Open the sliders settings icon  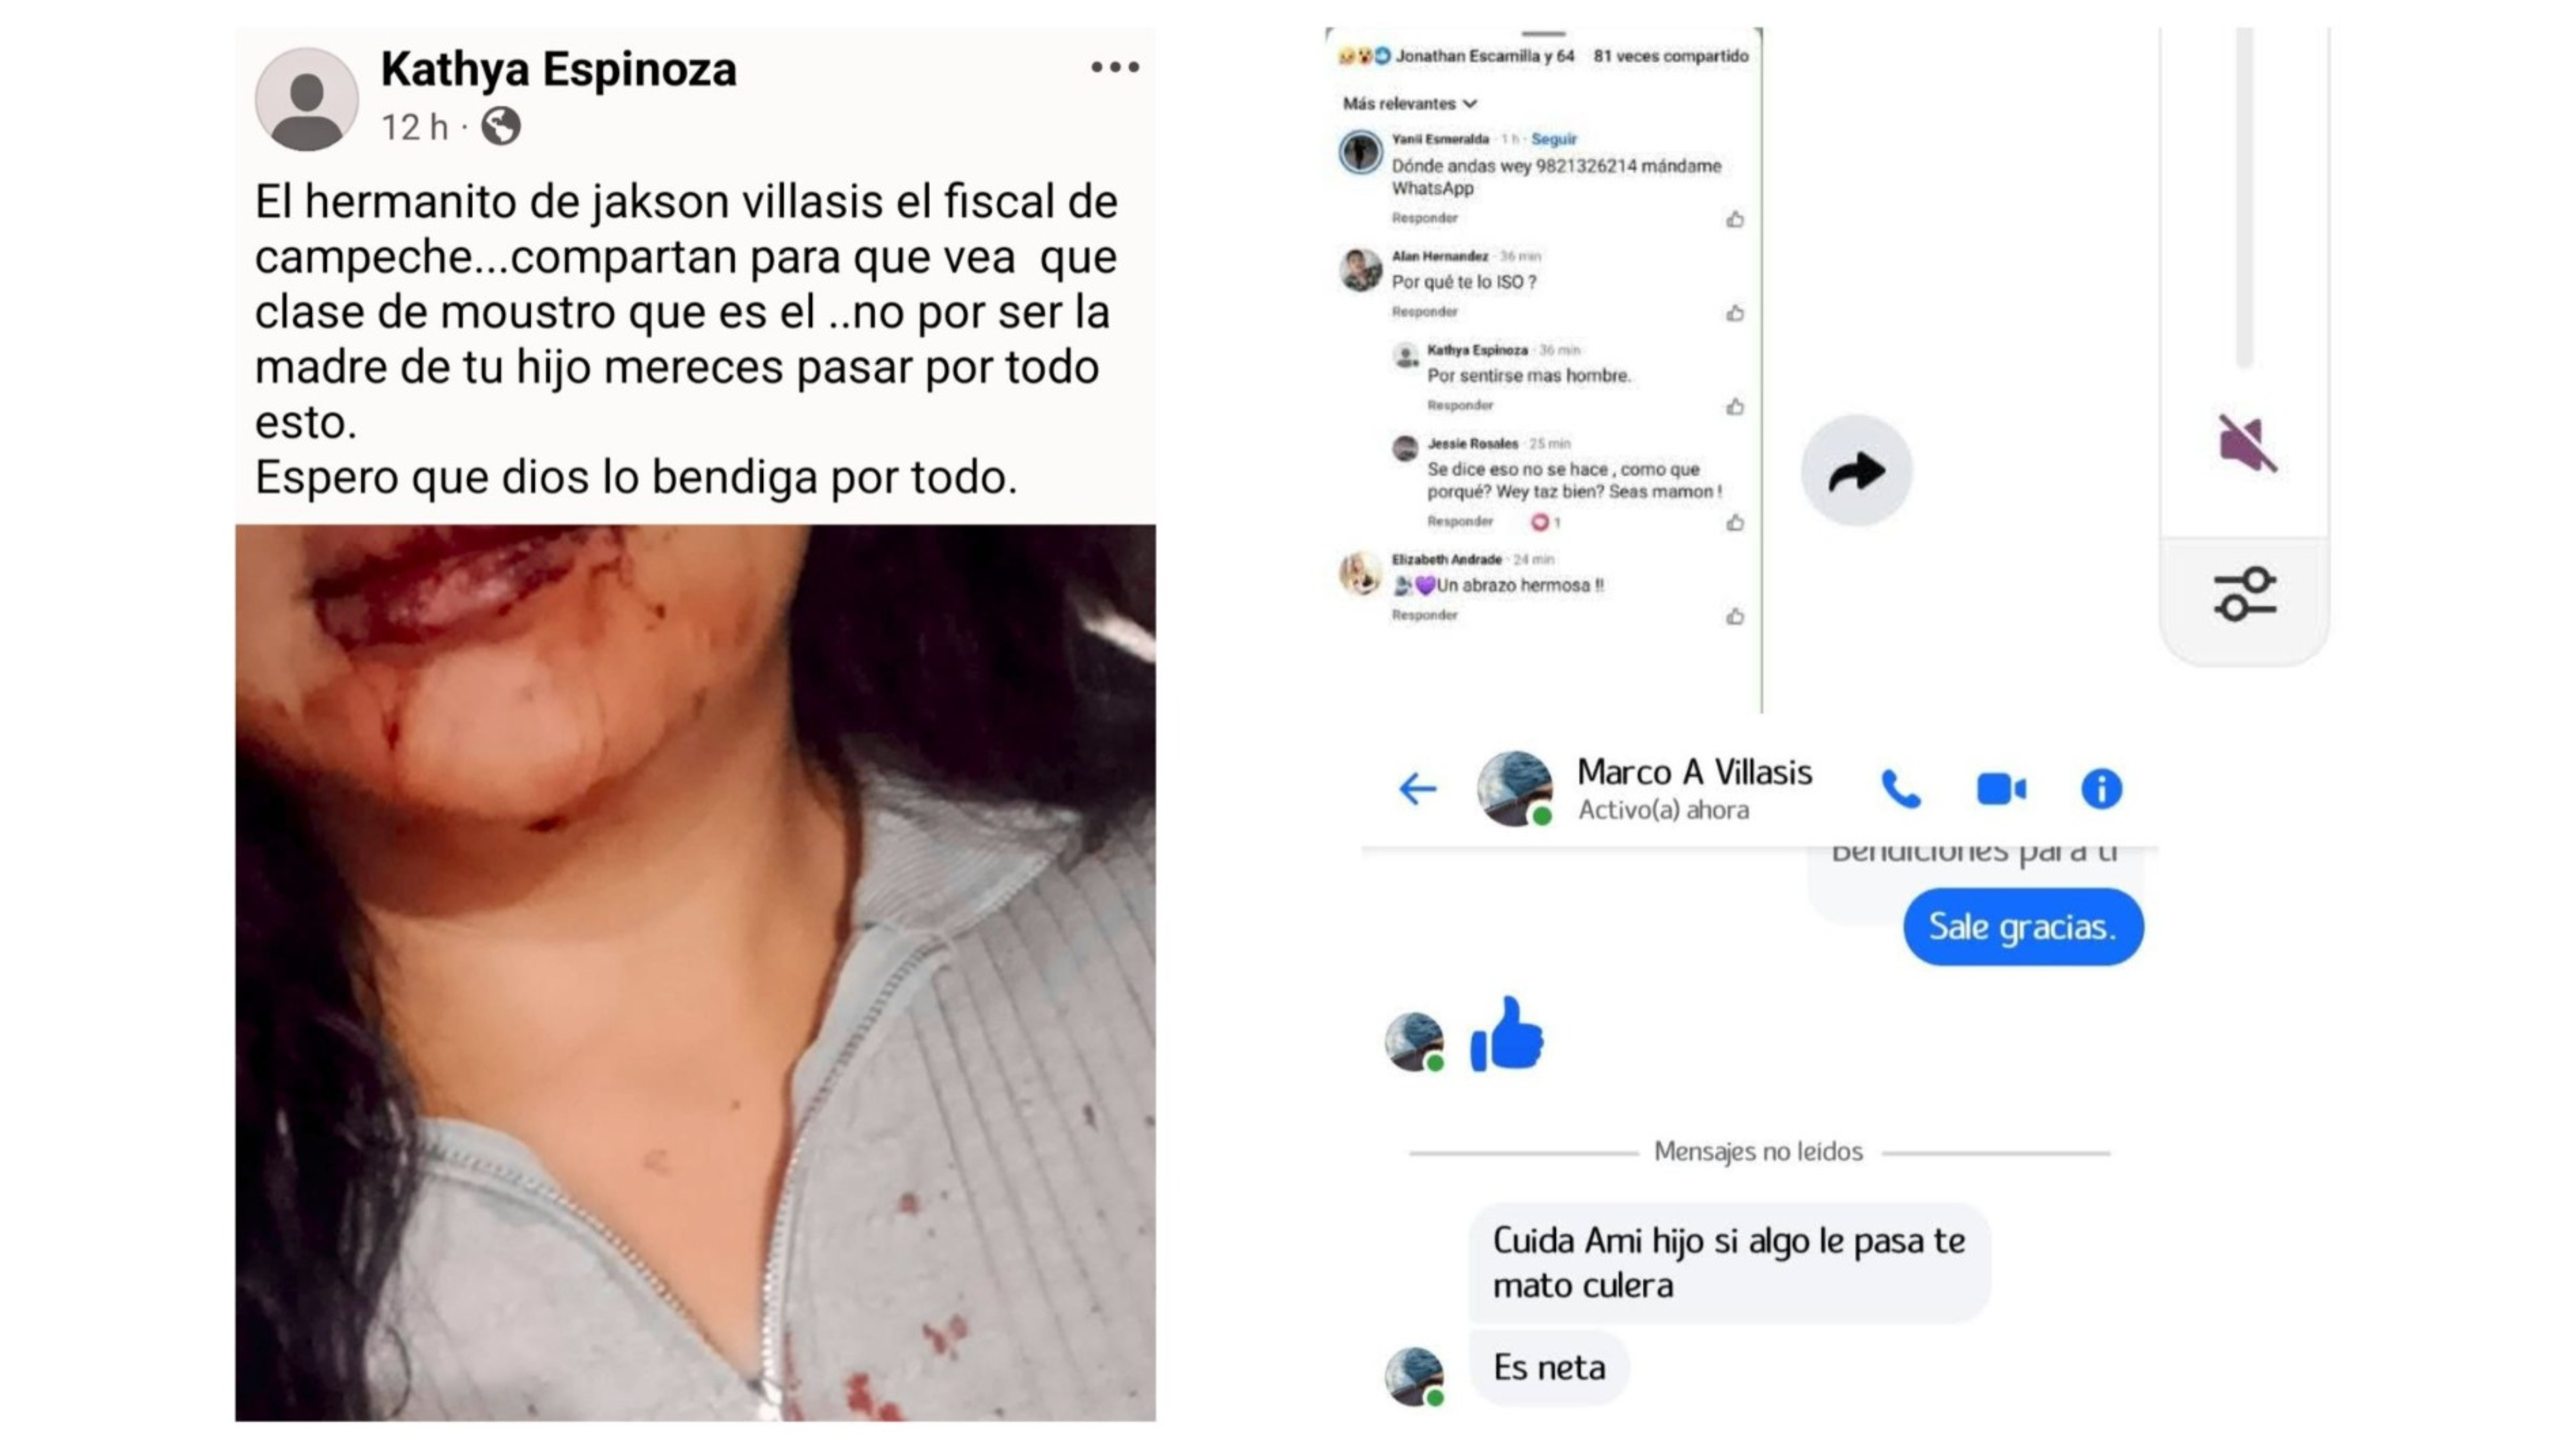[2245, 594]
